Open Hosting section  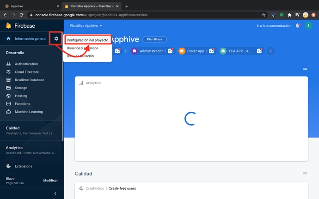pos(21,96)
